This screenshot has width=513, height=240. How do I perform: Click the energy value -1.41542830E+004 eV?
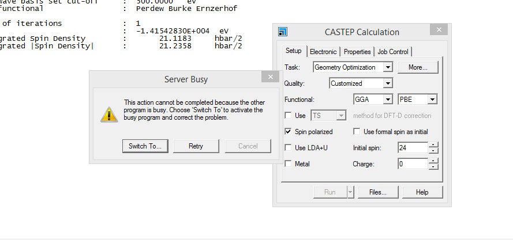tap(182, 31)
